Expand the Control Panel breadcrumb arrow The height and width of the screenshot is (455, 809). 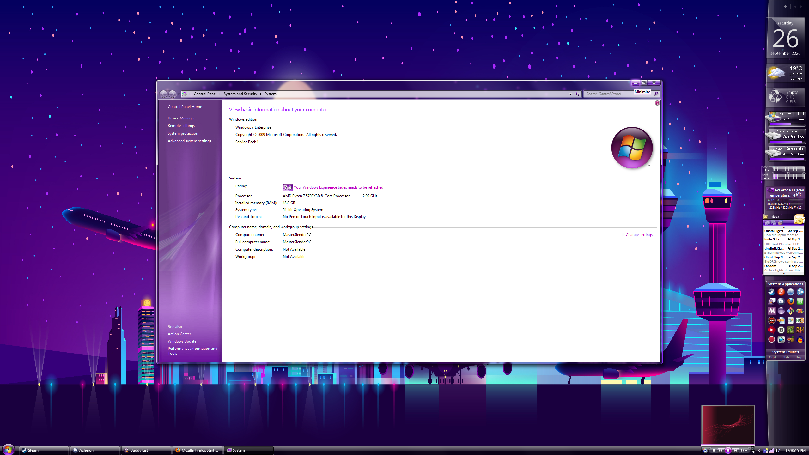pos(220,94)
